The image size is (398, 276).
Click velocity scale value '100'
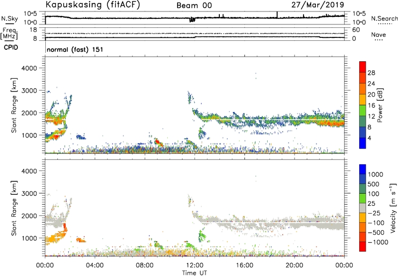[374, 194]
